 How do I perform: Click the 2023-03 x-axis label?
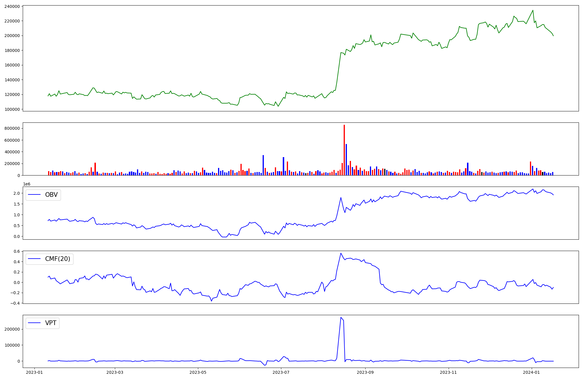[115, 372]
